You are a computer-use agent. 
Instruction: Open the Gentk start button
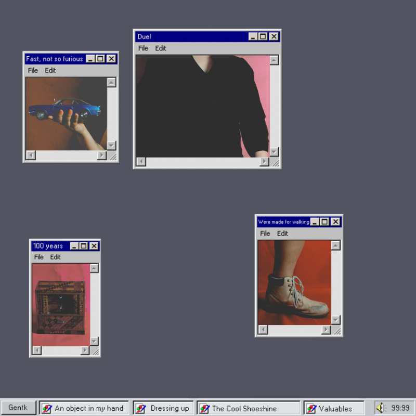click(18, 408)
